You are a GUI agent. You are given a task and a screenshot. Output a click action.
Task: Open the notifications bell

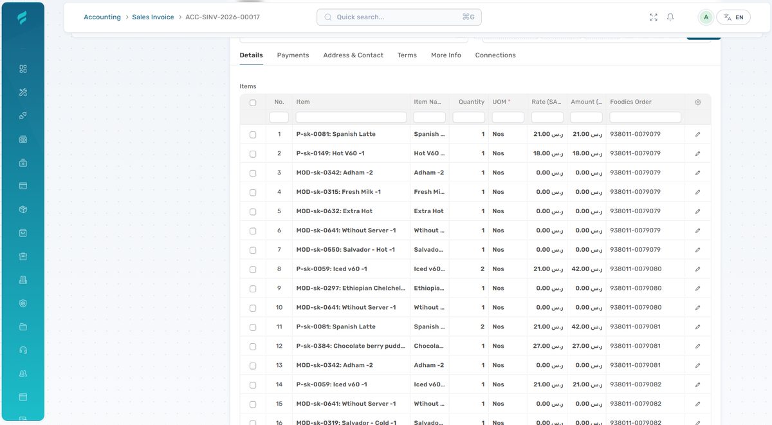coord(670,17)
